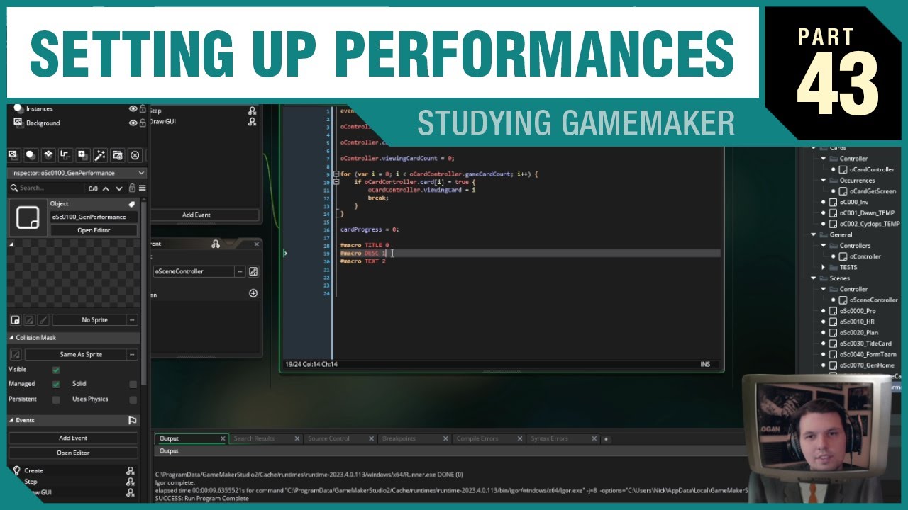
Task: Click the circled plus icon in Parent panel
Action: tap(253, 293)
